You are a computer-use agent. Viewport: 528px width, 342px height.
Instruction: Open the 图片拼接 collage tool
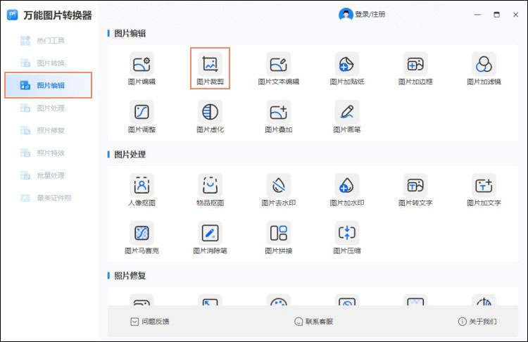point(279,233)
